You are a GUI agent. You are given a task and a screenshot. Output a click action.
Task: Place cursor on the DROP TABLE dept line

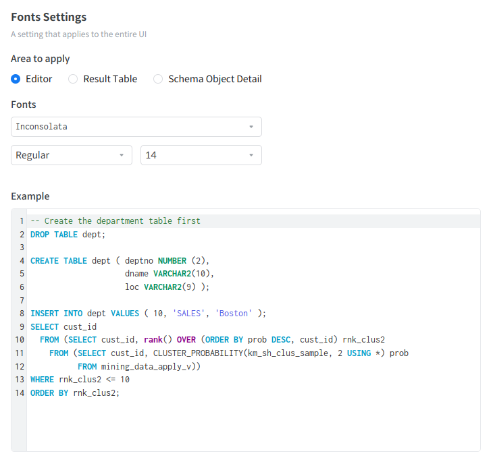coord(68,235)
